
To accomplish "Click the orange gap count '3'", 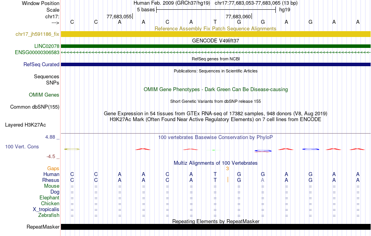I will [x=227, y=169].
